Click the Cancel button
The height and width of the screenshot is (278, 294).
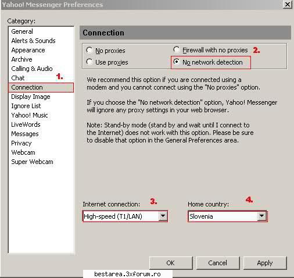[x=218, y=263]
